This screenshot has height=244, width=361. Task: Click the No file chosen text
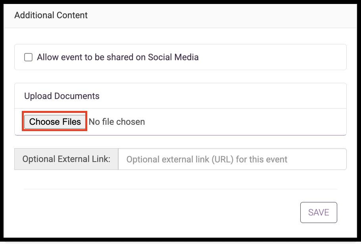[x=117, y=122]
